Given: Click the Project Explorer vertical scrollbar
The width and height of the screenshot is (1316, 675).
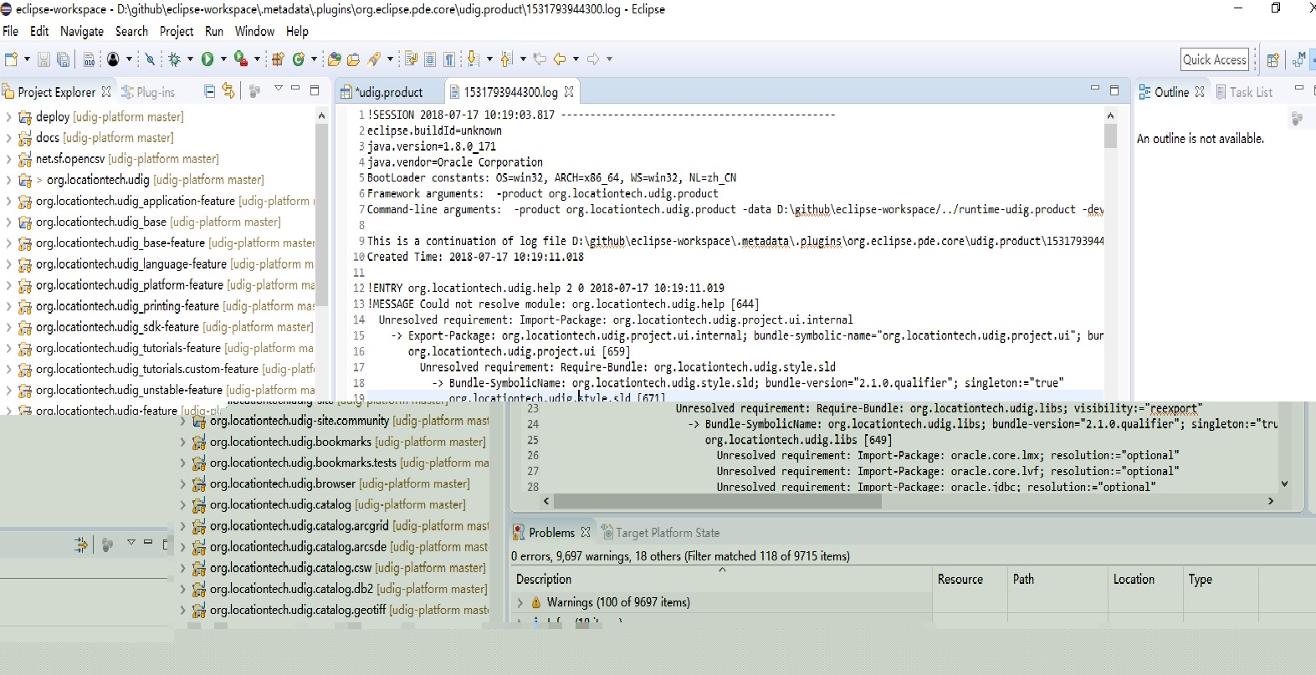Looking at the screenshot, I should coord(321,213).
